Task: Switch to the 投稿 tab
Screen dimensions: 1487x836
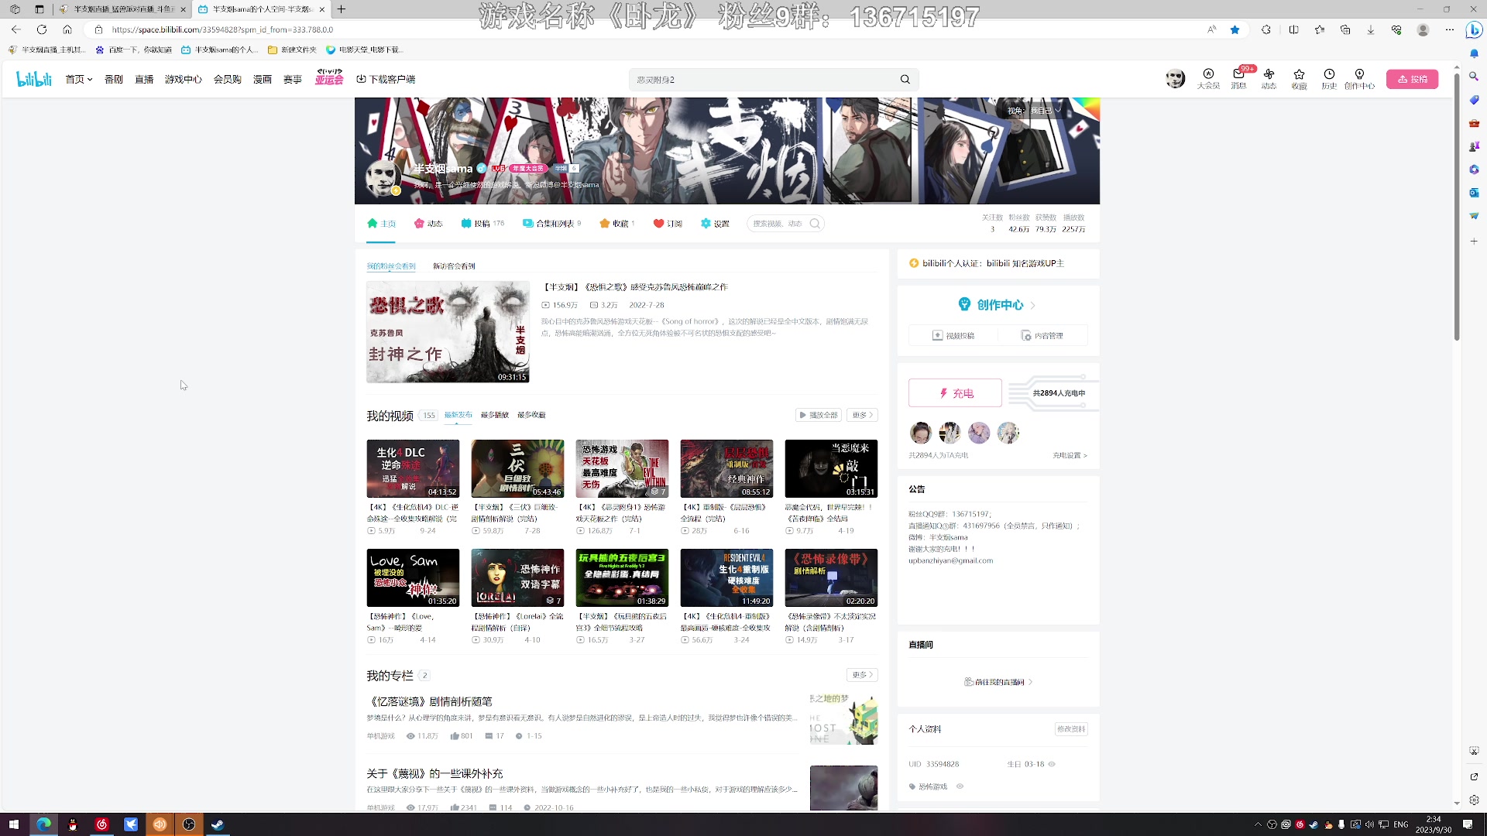Action: pyautogui.click(x=482, y=224)
